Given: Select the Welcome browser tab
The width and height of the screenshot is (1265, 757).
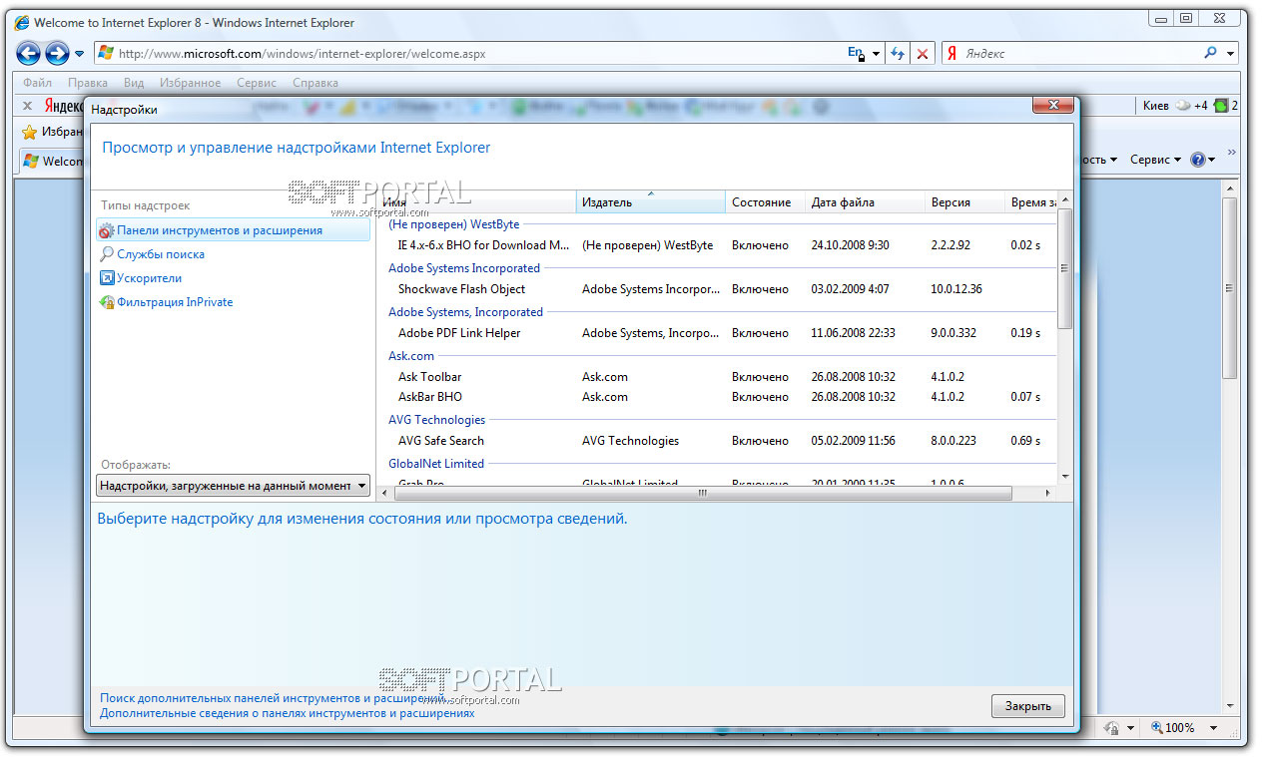Looking at the screenshot, I should coord(52,161).
